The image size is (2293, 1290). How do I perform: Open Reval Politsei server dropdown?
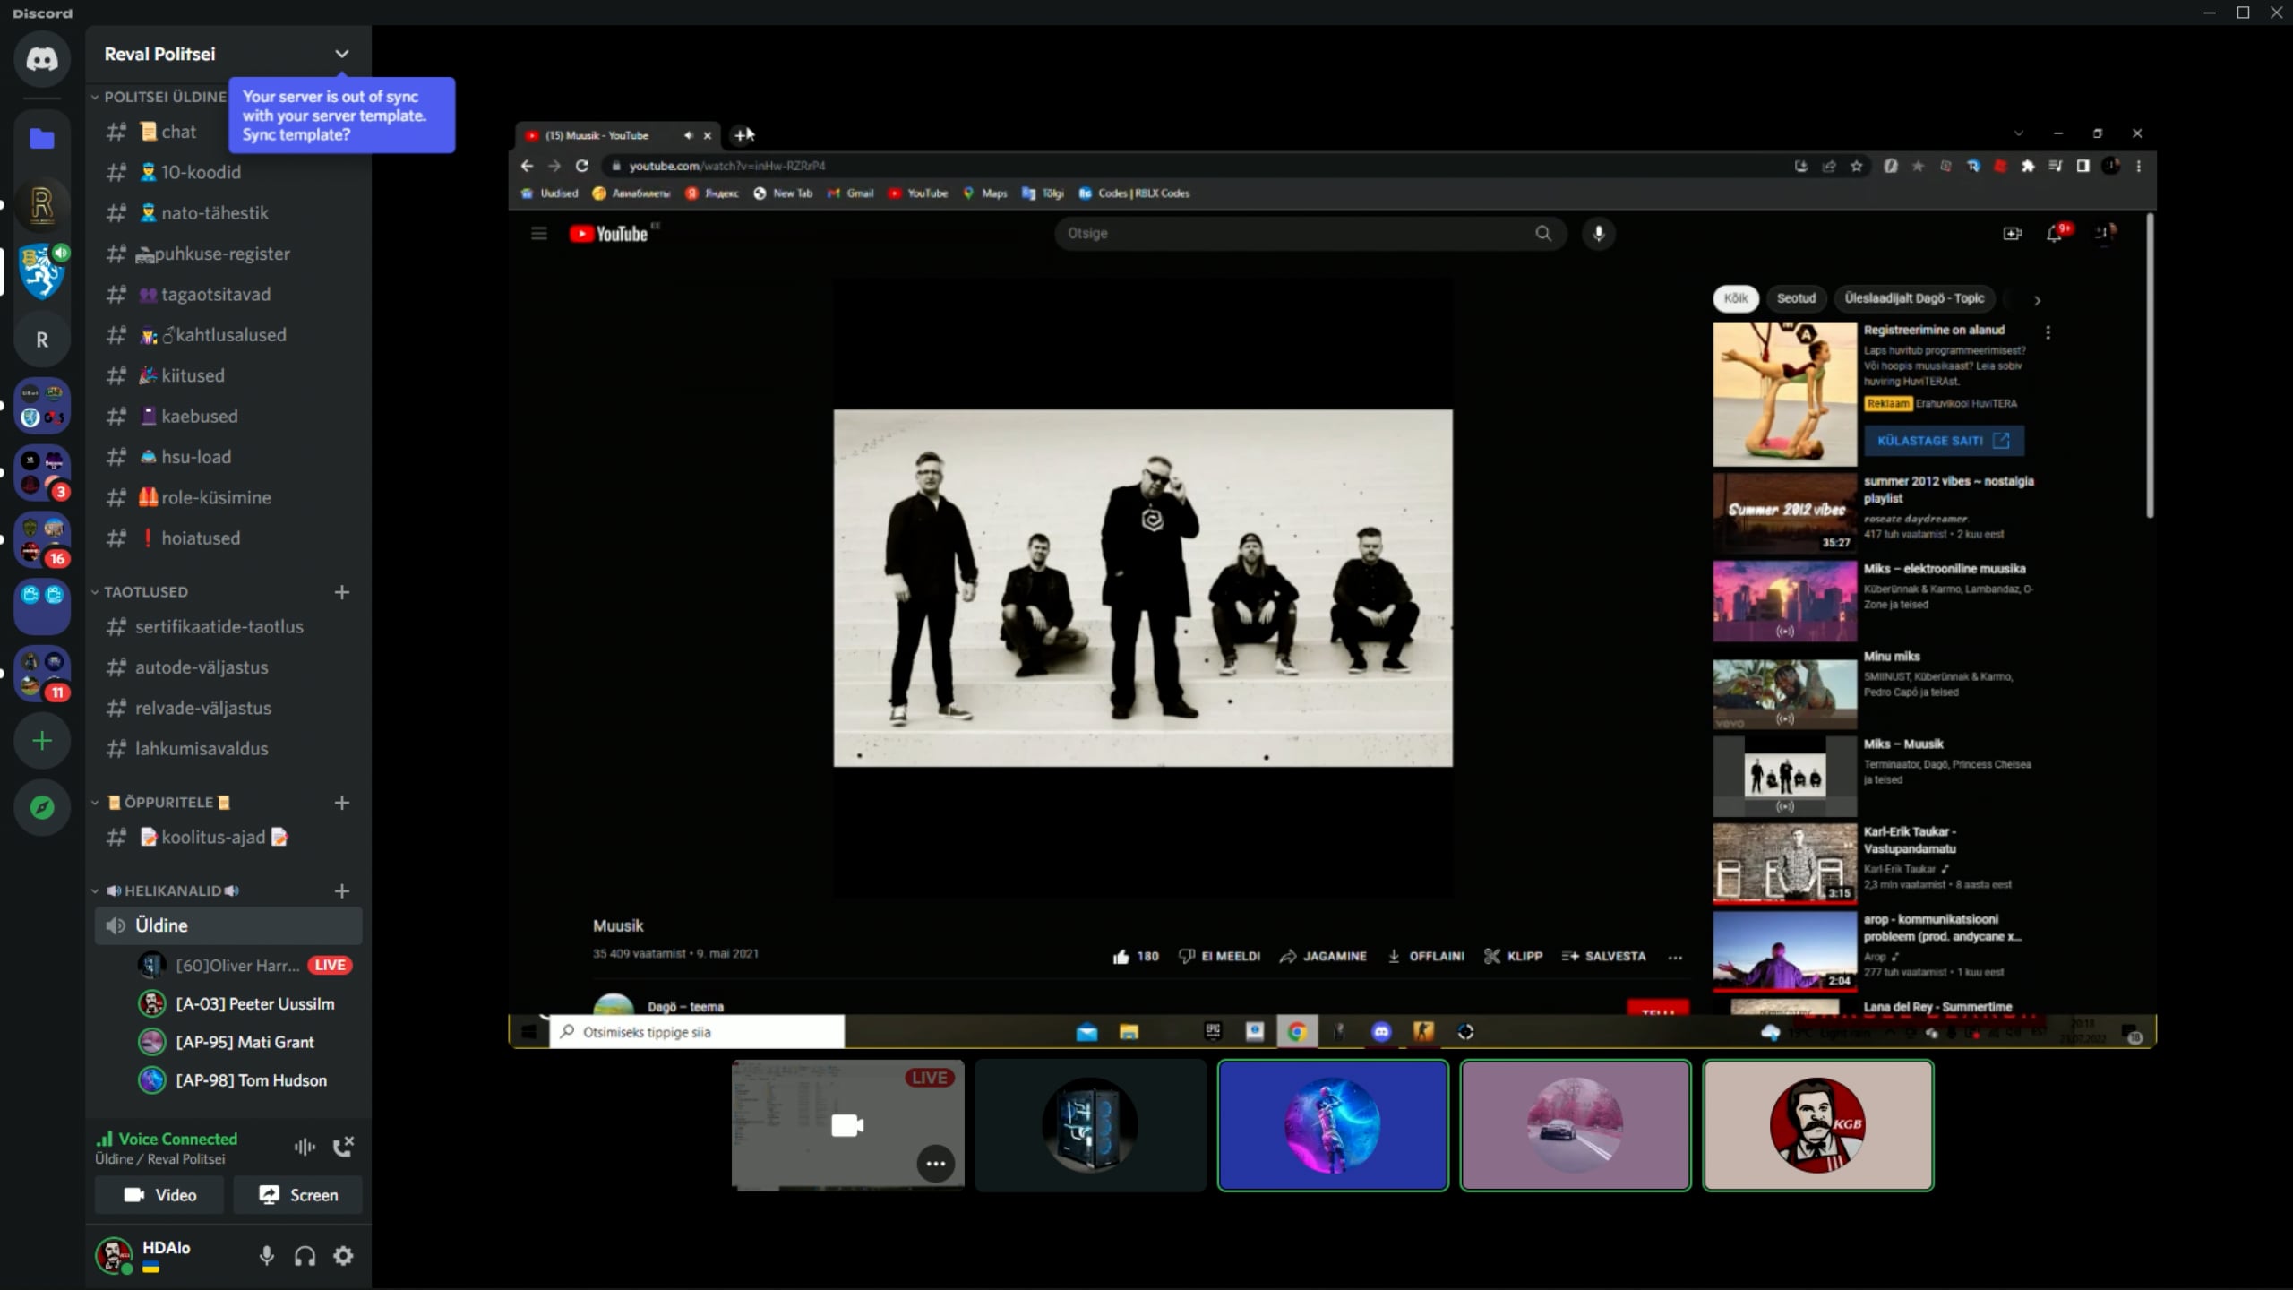pos(341,54)
